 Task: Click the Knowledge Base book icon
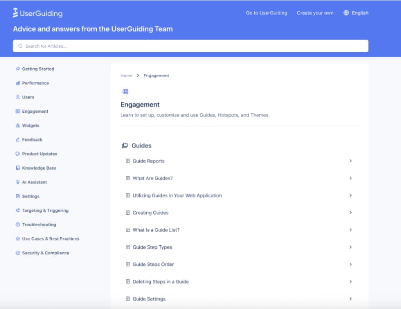18,168
